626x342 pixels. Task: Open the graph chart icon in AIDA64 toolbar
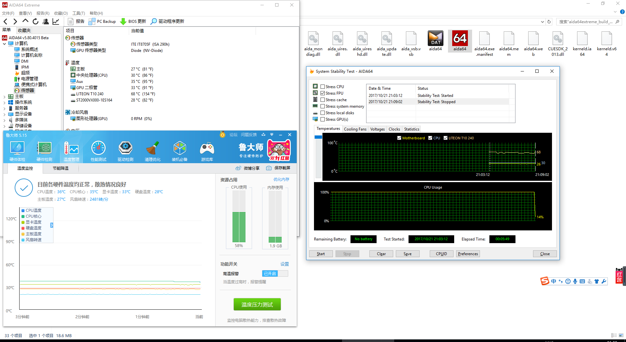(56, 22)
